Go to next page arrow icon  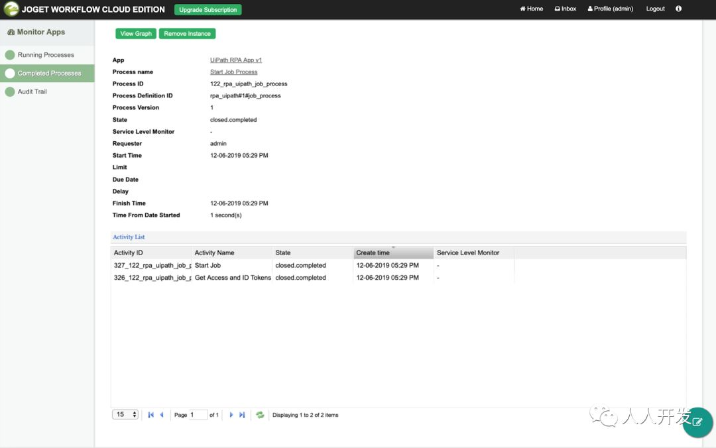click(x=231, y=415)
